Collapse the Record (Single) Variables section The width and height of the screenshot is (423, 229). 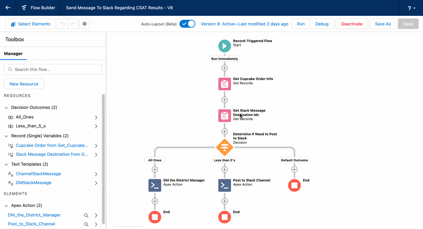coord(6,136)
